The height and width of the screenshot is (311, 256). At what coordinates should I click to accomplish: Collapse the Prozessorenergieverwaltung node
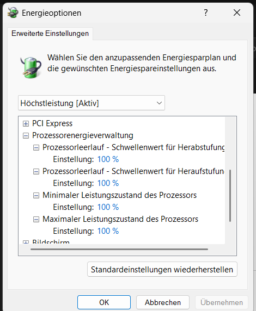26,136
